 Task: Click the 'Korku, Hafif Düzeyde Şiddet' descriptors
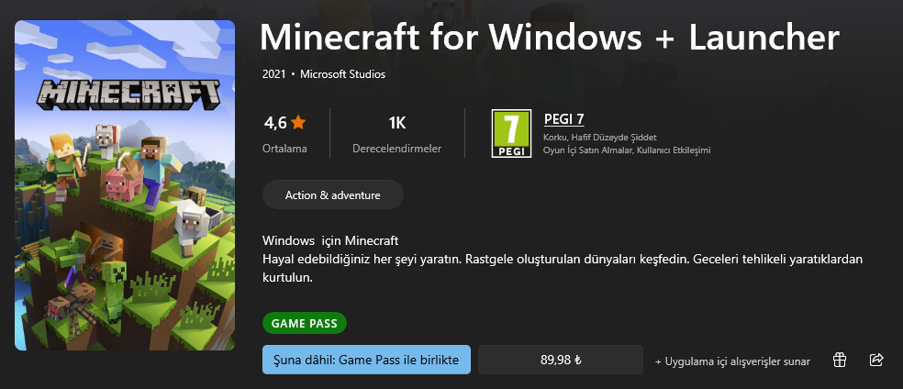(x=600, y=138)
